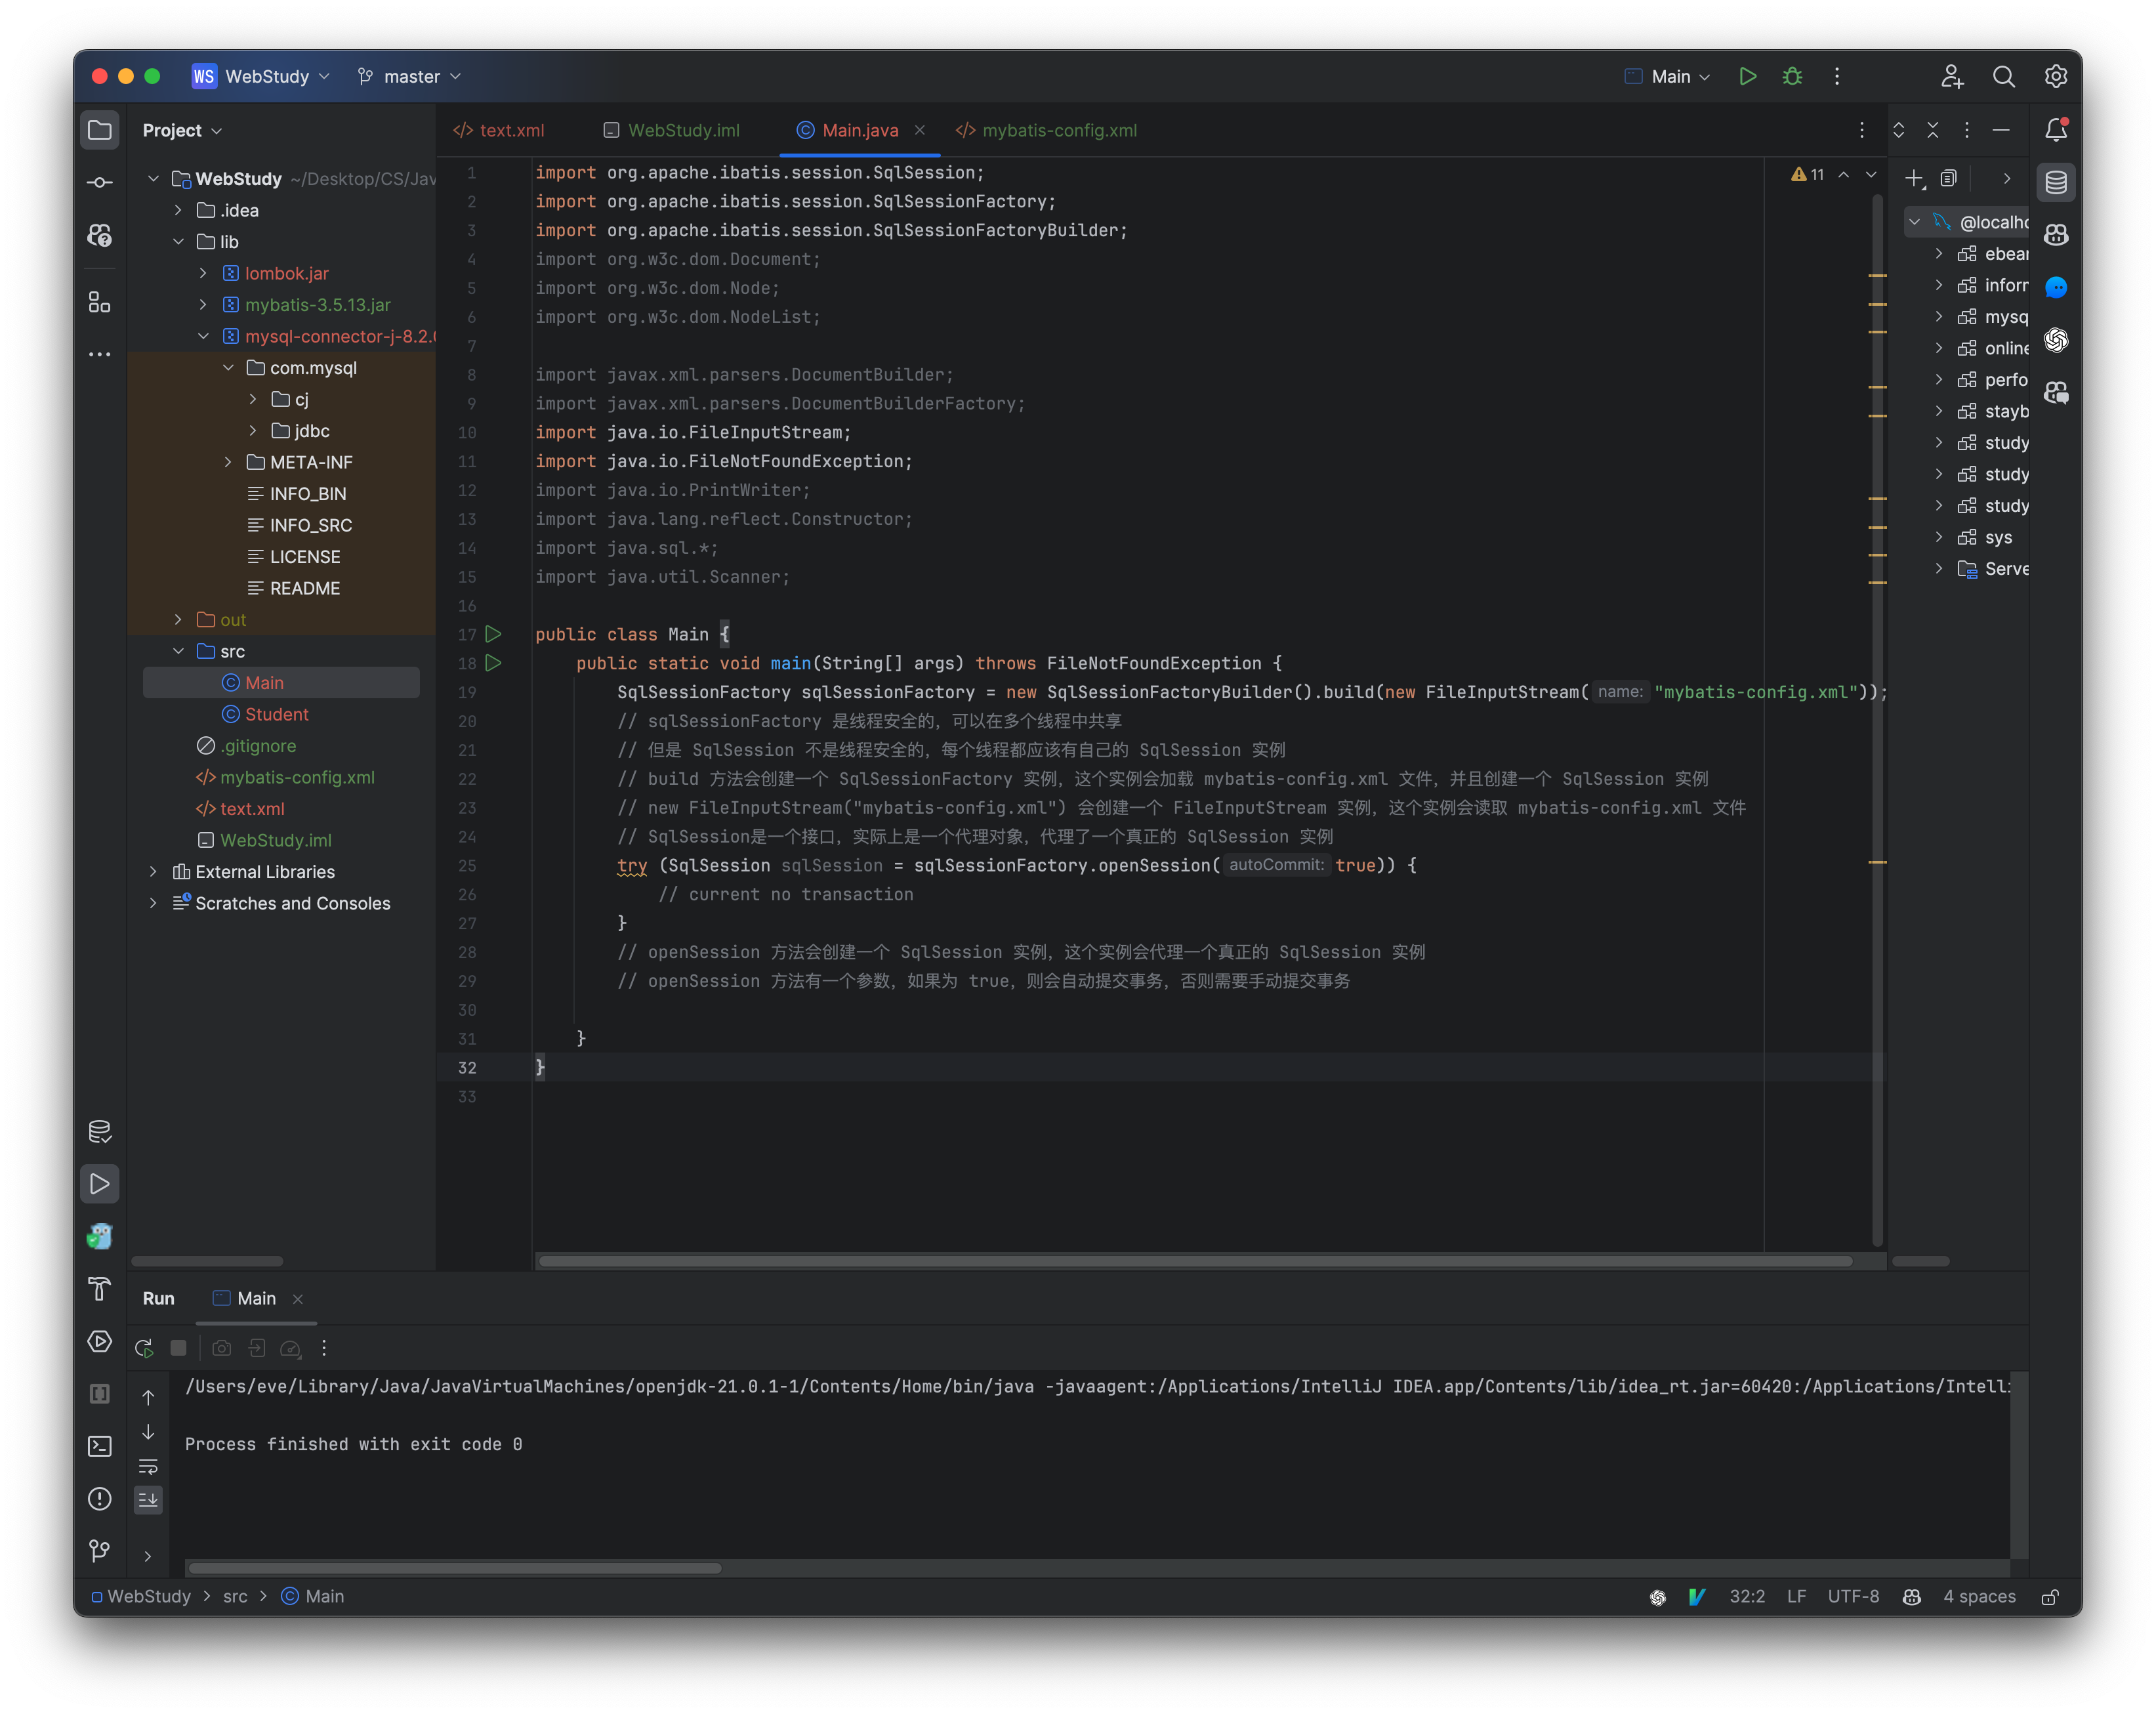This screenshot has width=2156, height=1714.
Task: Open the Database tool window on right sidebar
Action: point(2056,182)
